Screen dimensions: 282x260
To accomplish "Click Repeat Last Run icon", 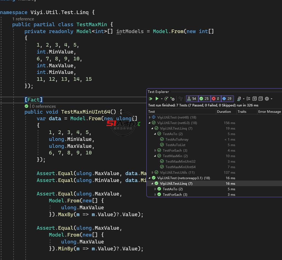I will click(x=166, y=99).
